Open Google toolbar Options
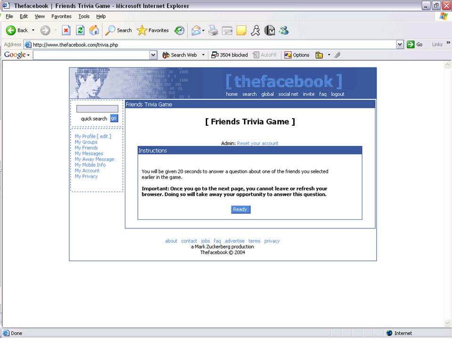Viewport: 452px width, 339px height. point(297,55)
